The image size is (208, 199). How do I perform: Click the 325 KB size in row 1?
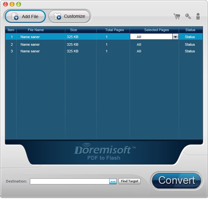73,37
